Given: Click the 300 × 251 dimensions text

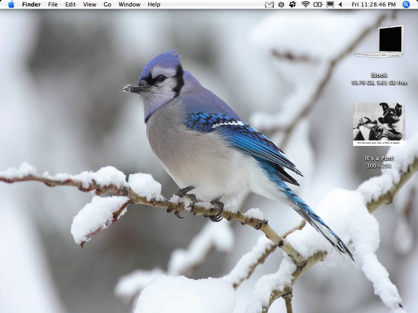Looking at the screenshot, I should 379,165.
